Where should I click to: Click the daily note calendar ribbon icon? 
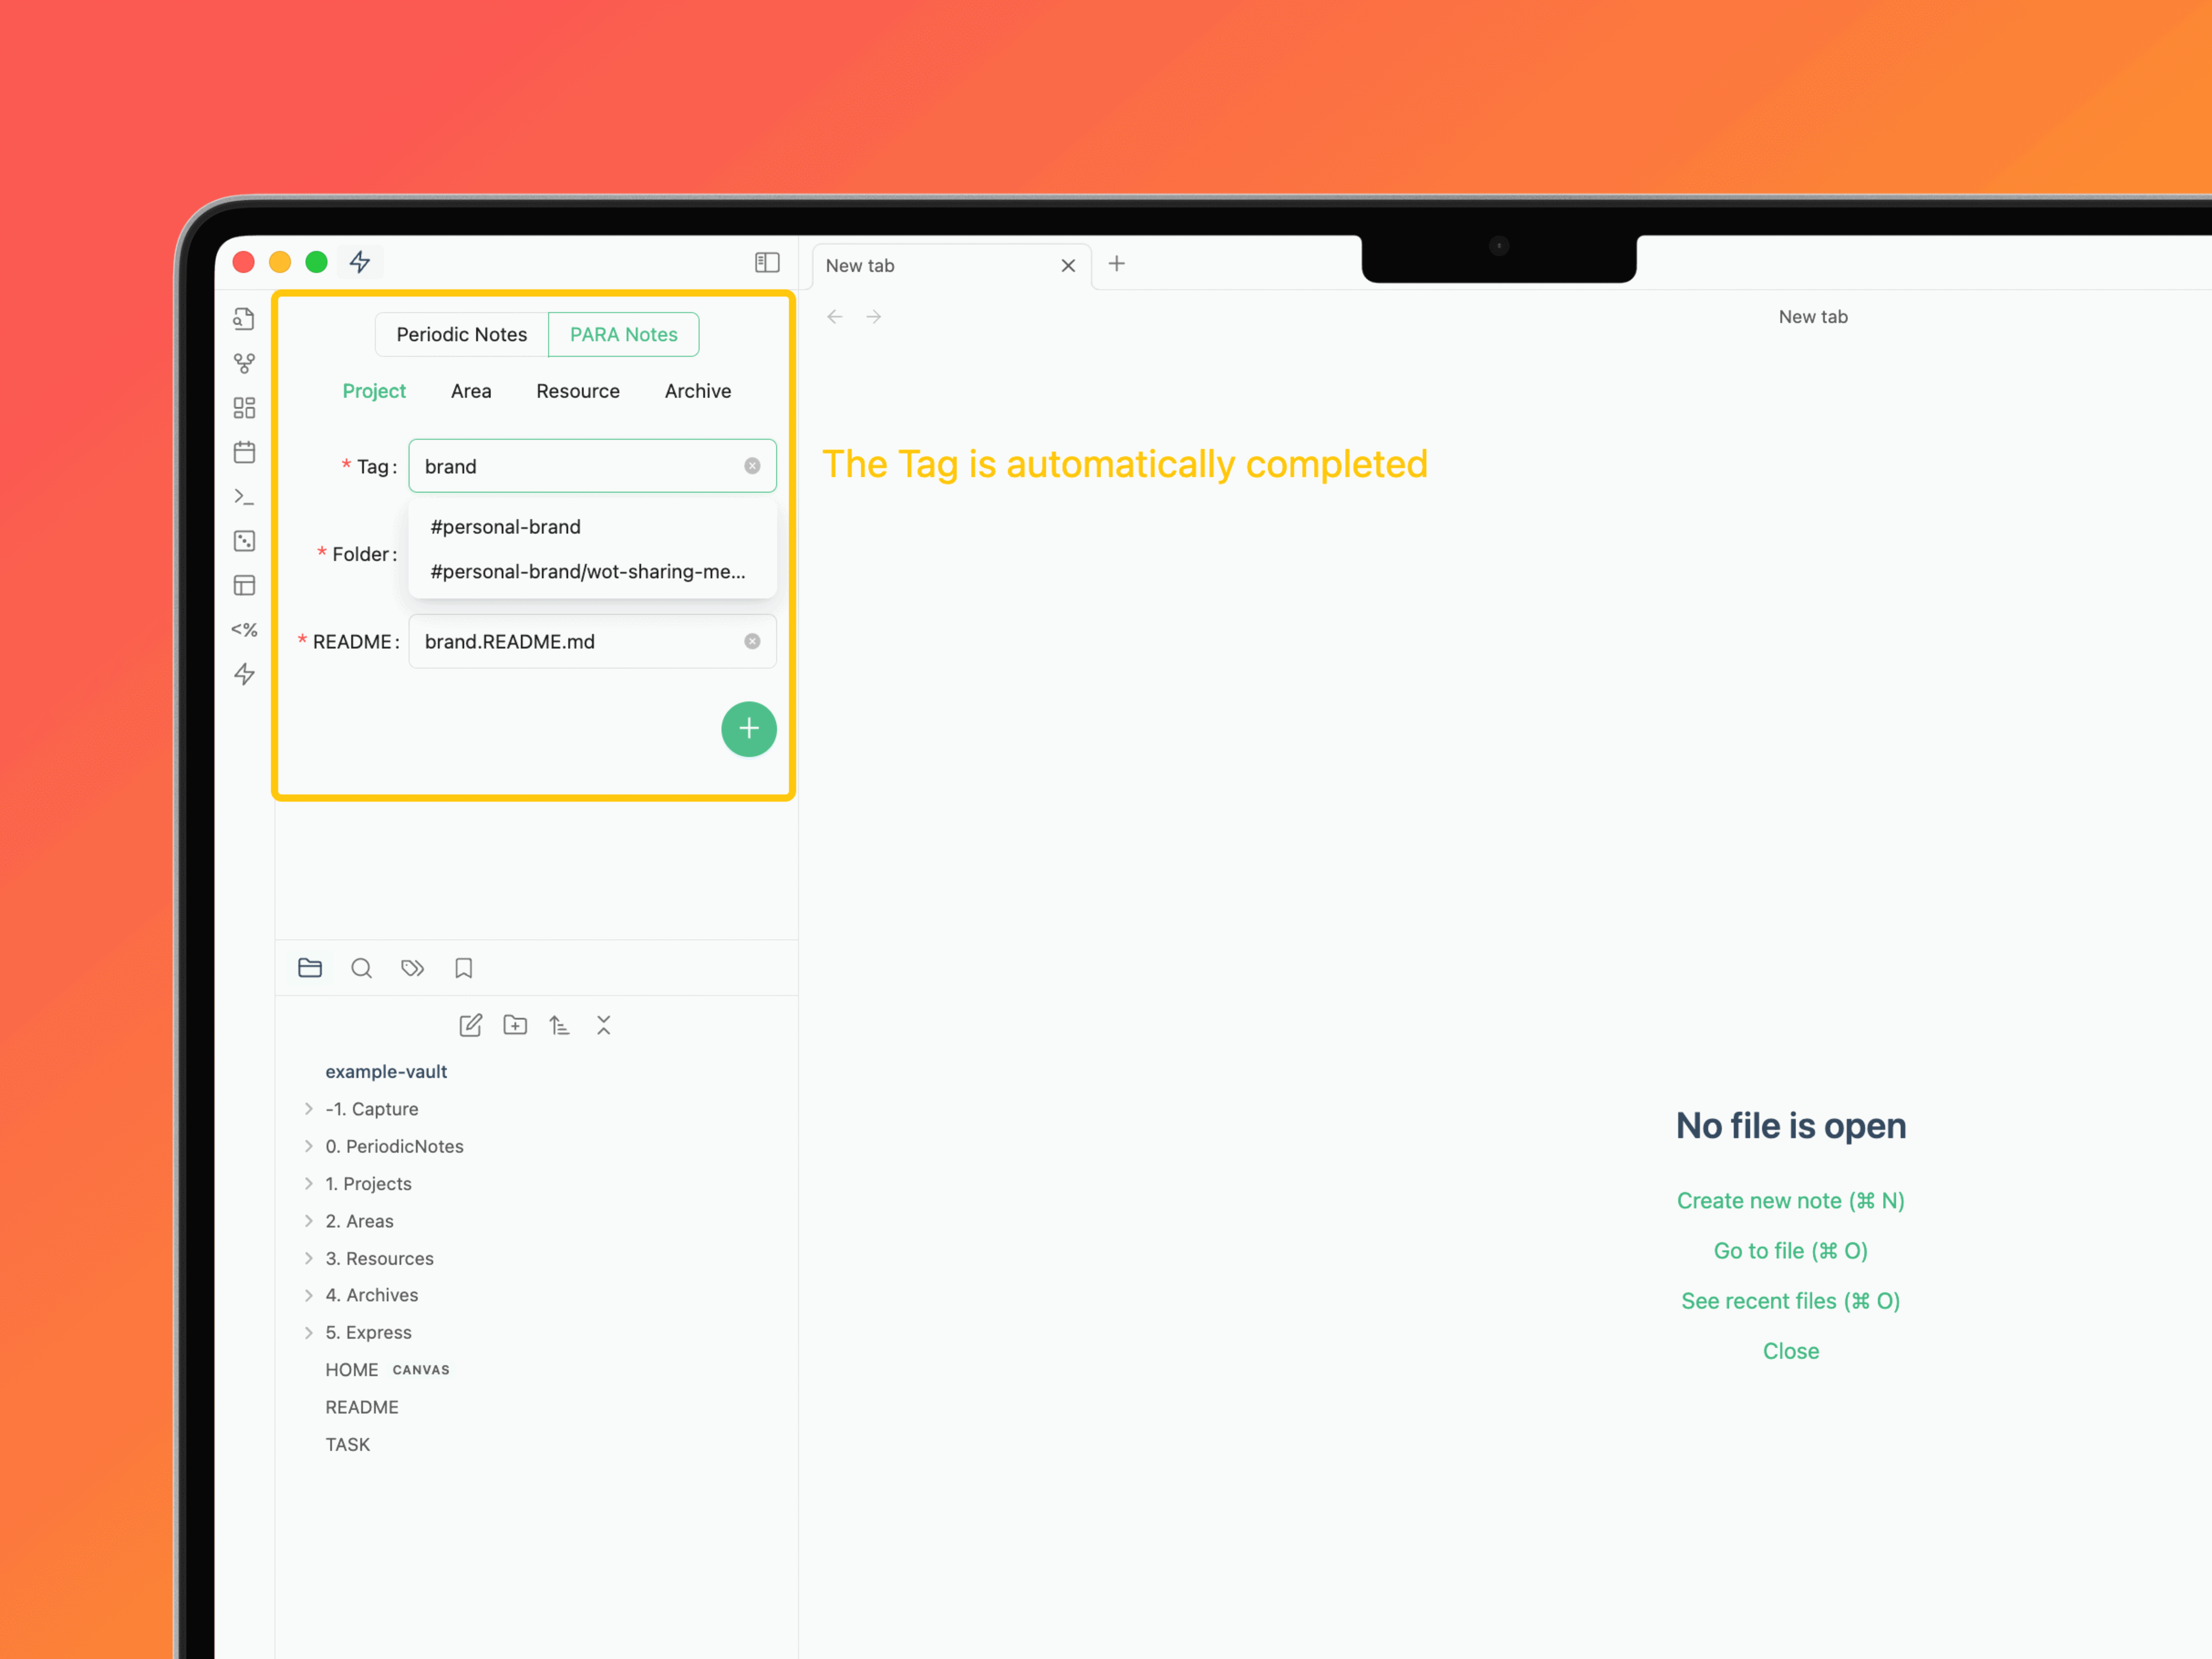(x=244, y=452)
